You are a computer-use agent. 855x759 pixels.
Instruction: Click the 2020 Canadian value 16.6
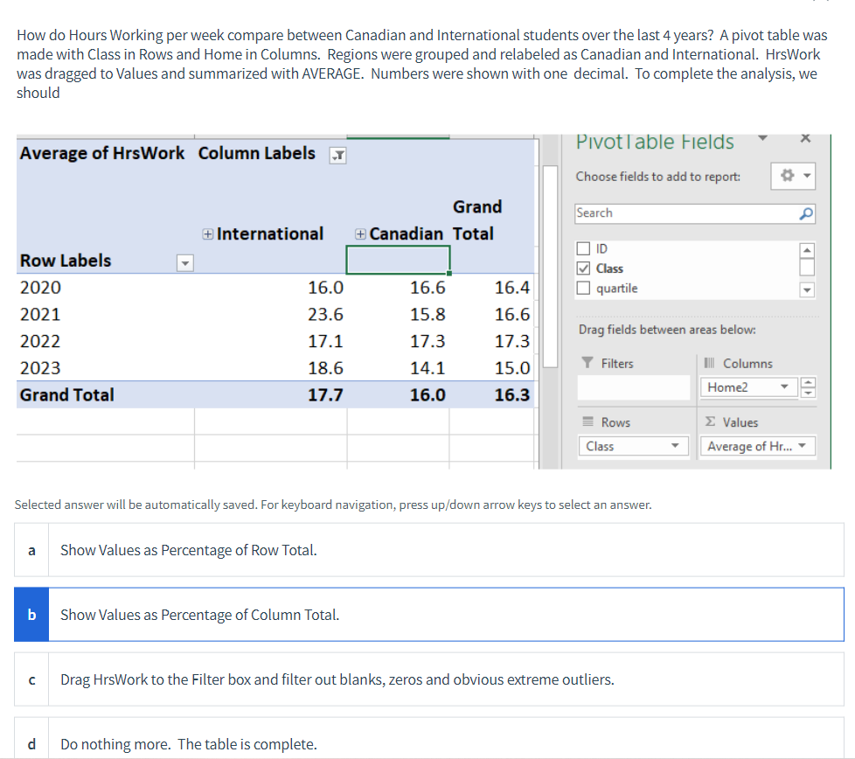(x=427, y=288)
